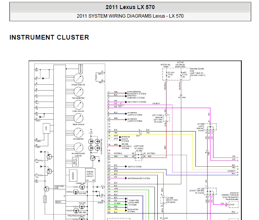Click the MET fuse symbol
Viewport: 259px width, 220px height.
click(x=181, y=75)
